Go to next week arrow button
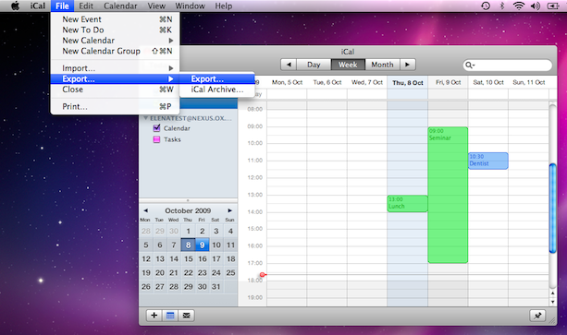This screenshot has height=335, width=567. coord(408,65)
